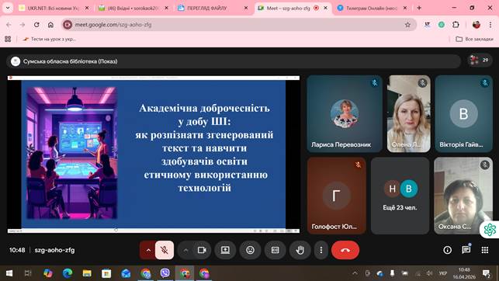The width and height of the screenshot is (499, 281).
Task: Raise hand in the meeting
Action: (300, 250)
